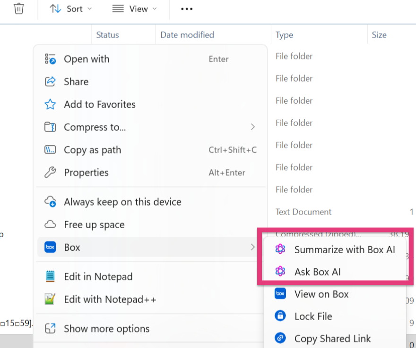The height and width of the screenshot is (348, 416).
Task: Click Show more options
Action: click(106, 329)
